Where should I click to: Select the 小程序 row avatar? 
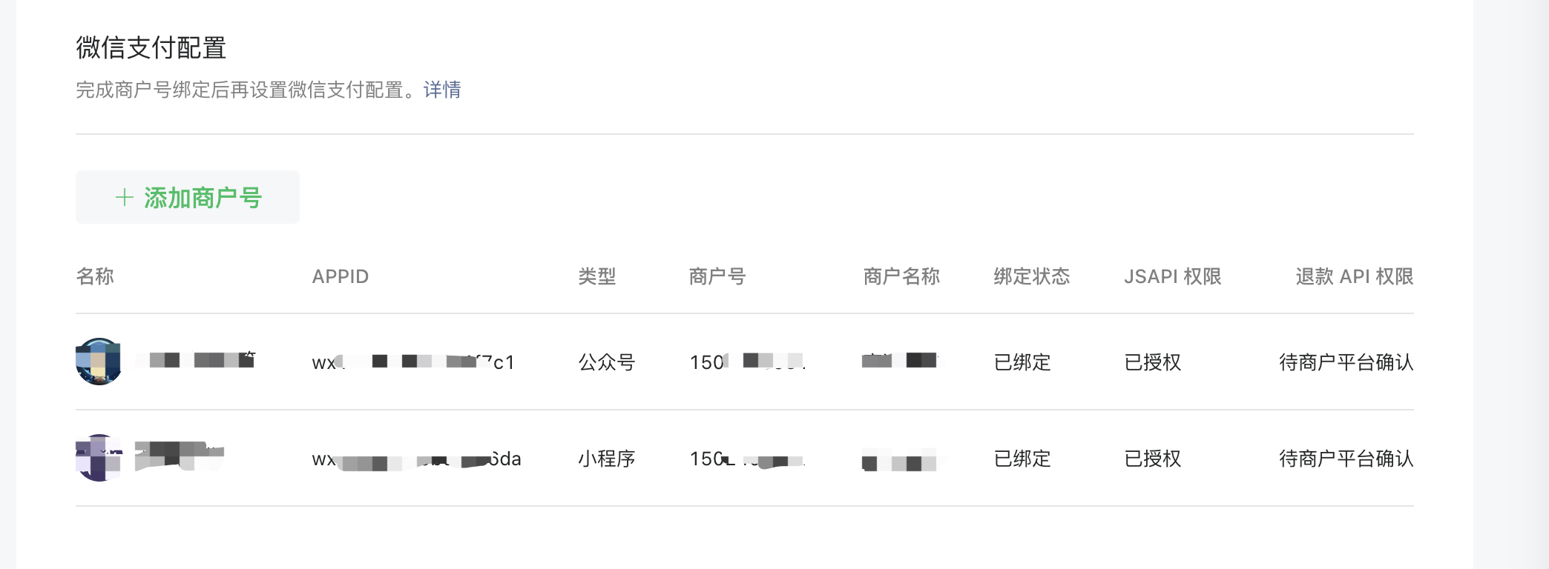(x=99, y=458)
